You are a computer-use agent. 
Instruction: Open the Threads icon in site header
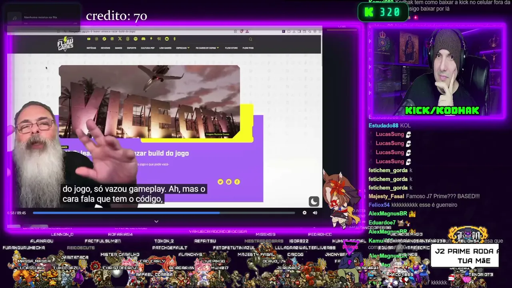(128, 39)
